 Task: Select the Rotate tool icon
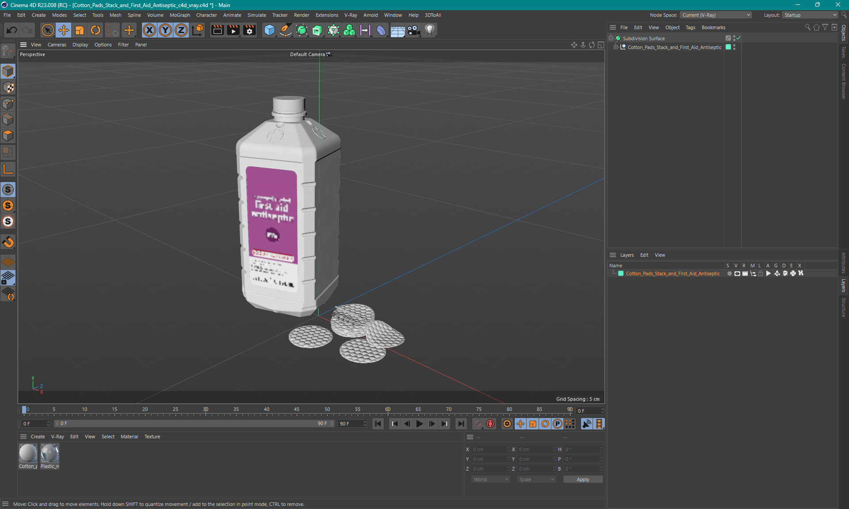[x=96, y=30]
